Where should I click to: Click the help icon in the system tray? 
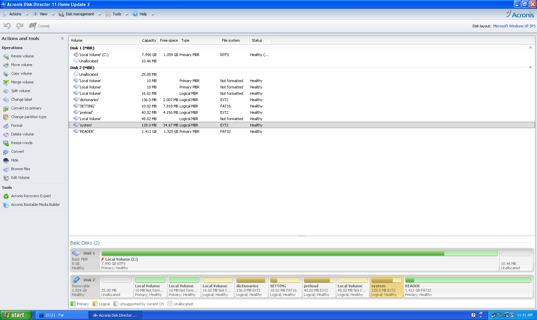473,315
